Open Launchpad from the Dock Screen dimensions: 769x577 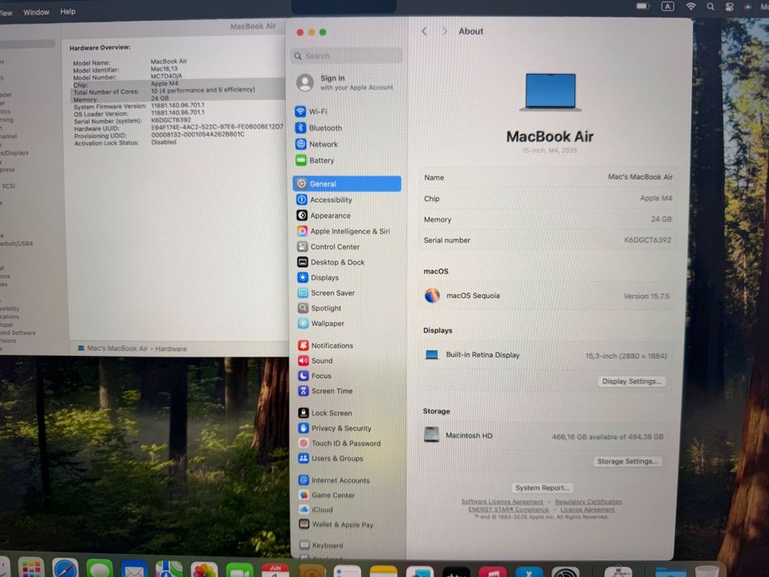(x=31, y=569)
